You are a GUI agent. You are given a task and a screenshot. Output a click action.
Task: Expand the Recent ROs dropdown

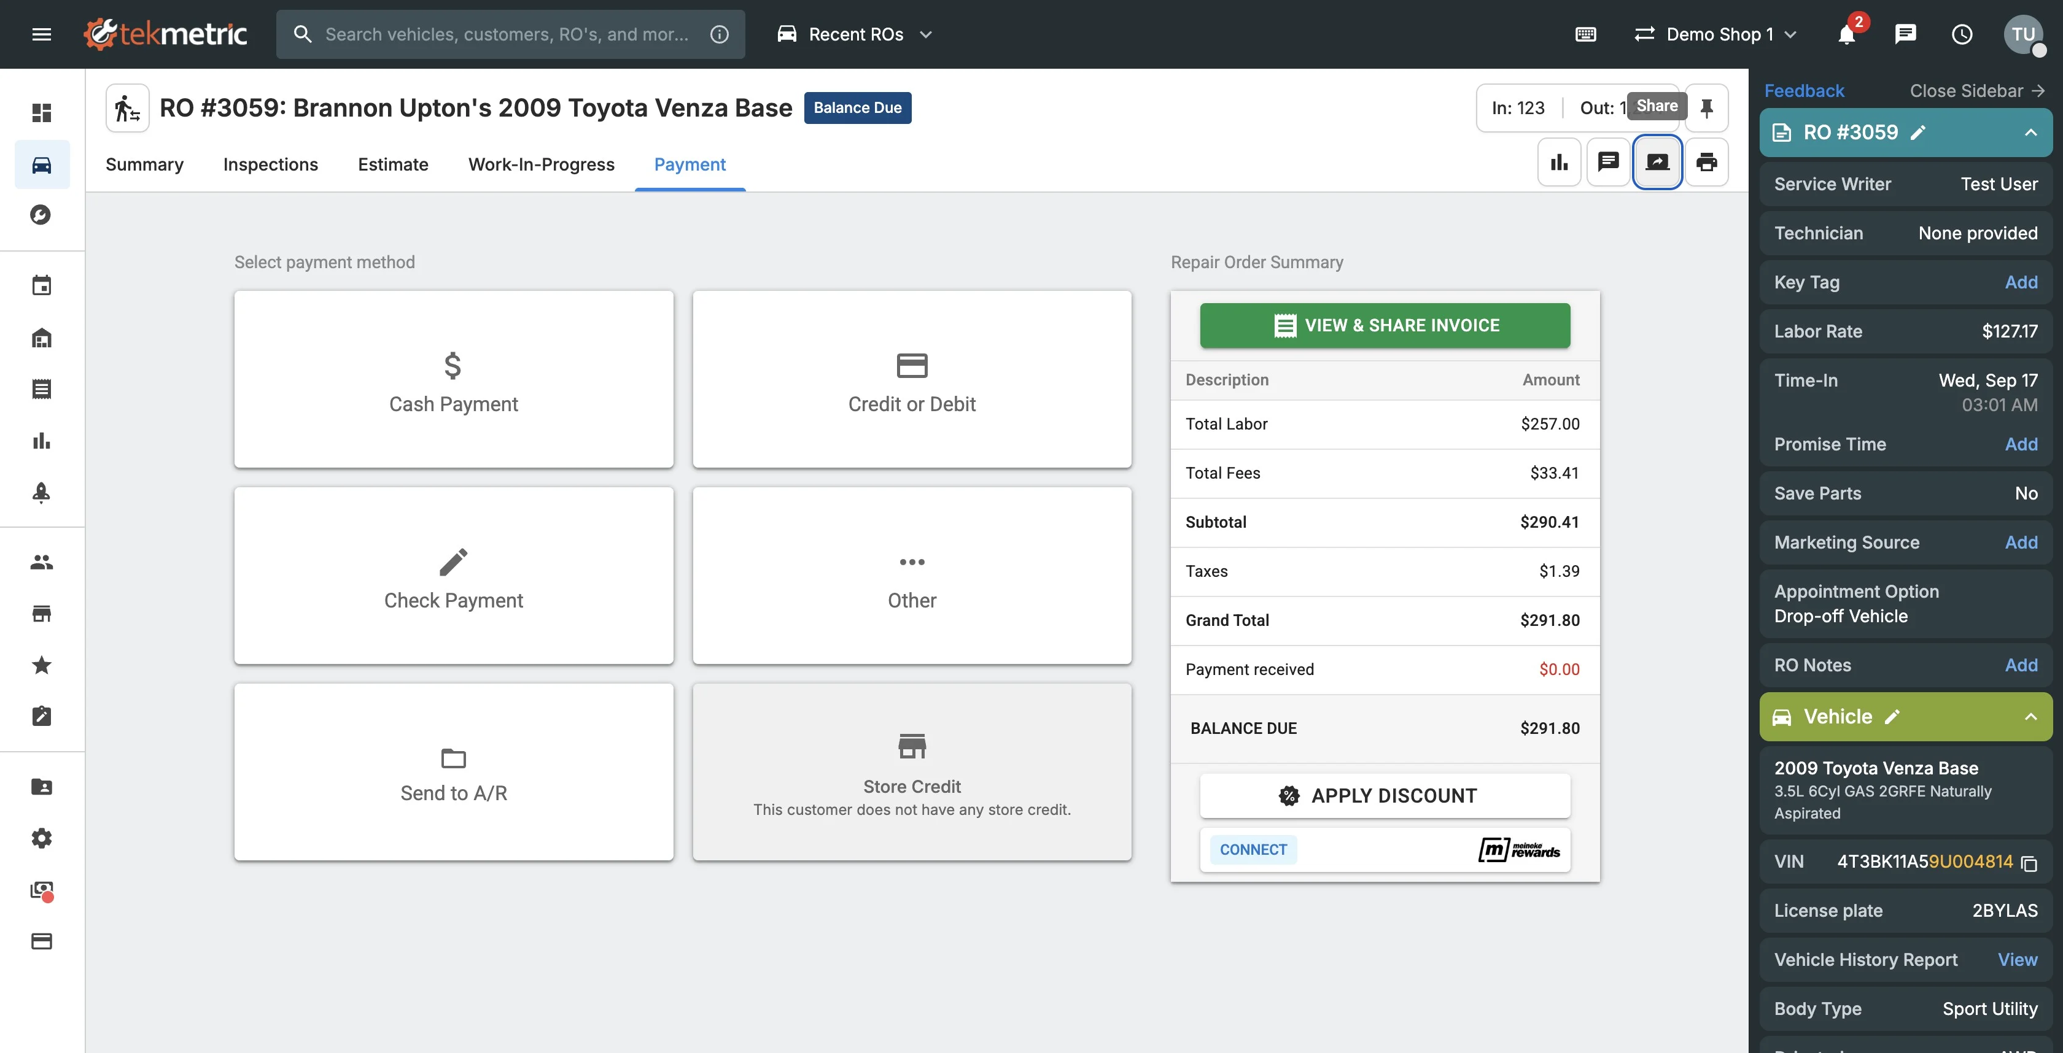(855, 34)
